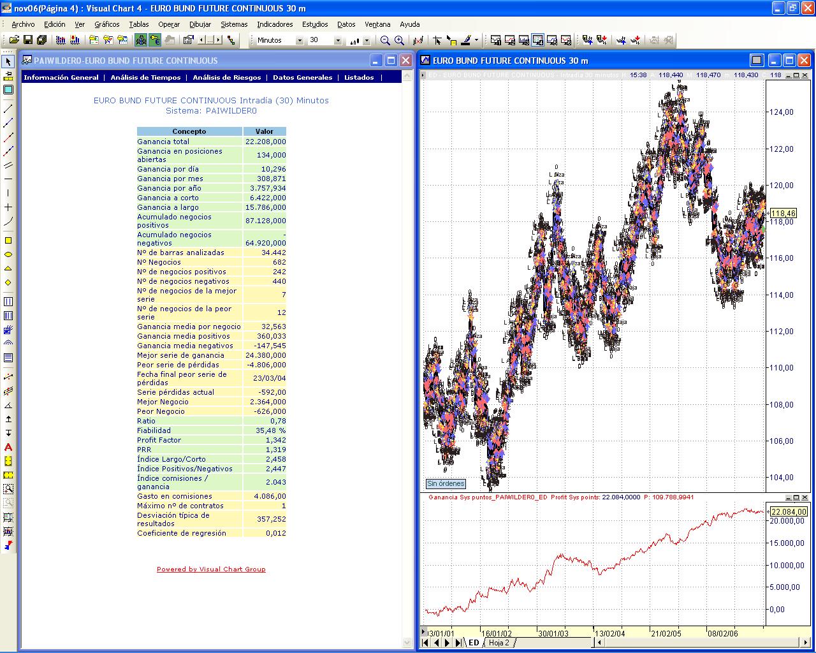Viewport: 816px width, 653px height.
Task: Toggle workspace page 4 button
Action: [538, 40]
